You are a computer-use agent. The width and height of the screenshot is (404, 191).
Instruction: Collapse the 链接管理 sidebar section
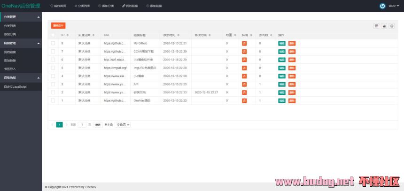tap(39, 43)
